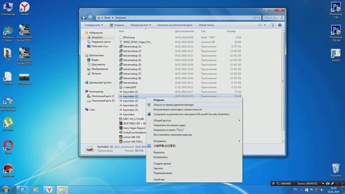This screenshot has height=194, width=345.
Task: Click the Microsoft Security Essentials scan icon
Action: 149,114
